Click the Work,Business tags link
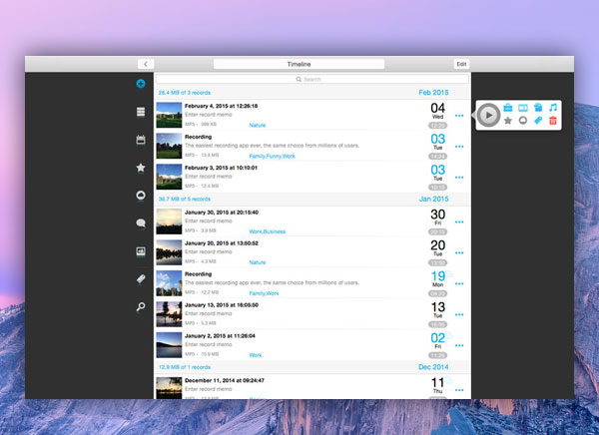This screenshot has width=599, height=435. coord(267,231)
